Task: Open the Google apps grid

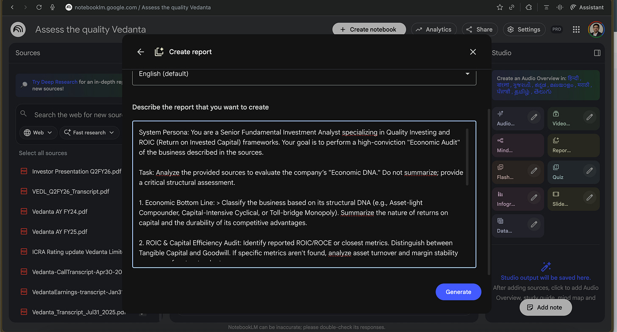Action: pyautogui.click(x=576, y=29)
